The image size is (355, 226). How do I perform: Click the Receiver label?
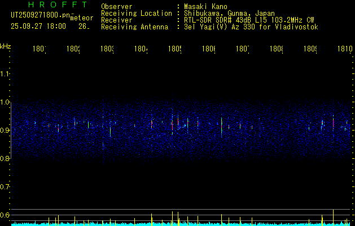[x=117, y=20]
